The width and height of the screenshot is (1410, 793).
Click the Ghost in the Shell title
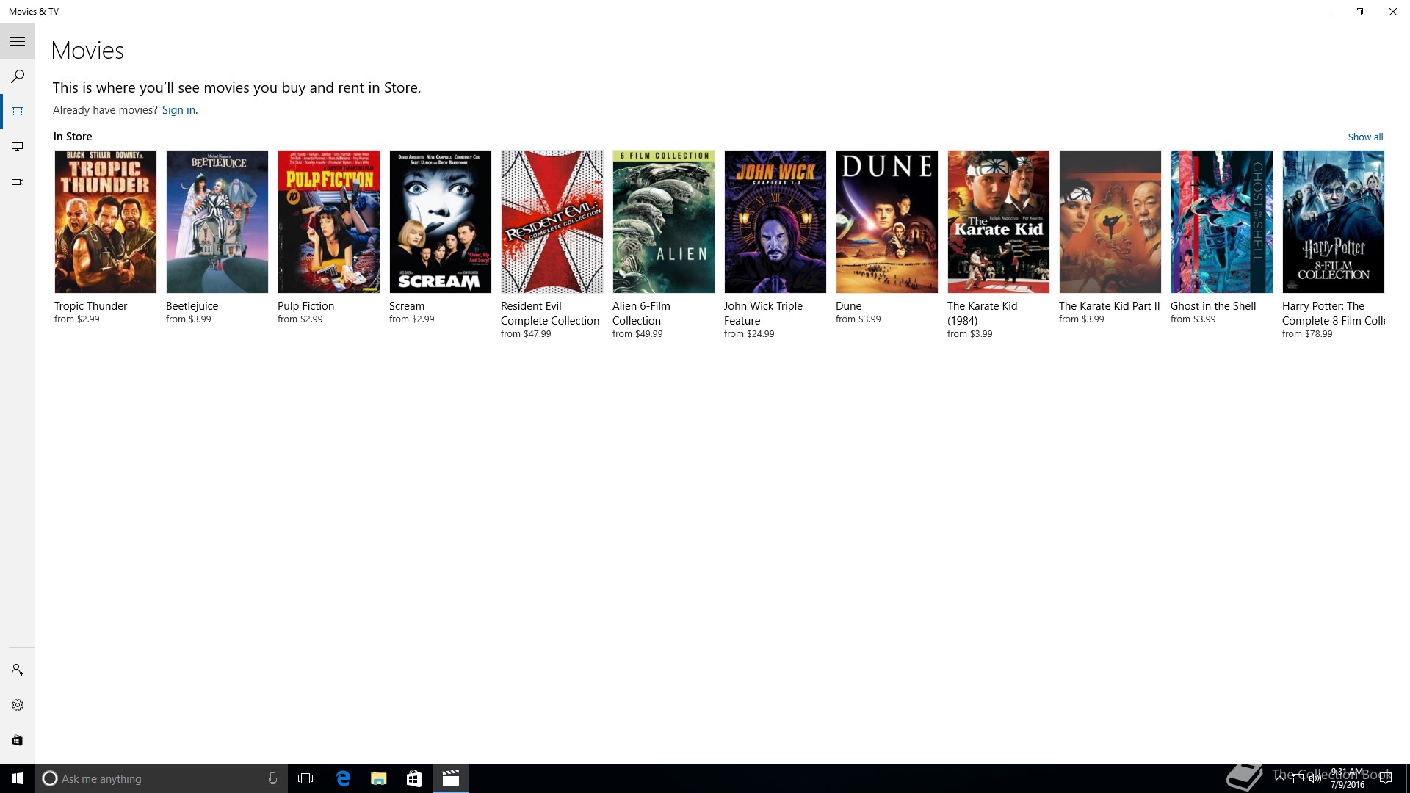(x=1213, y=306)
